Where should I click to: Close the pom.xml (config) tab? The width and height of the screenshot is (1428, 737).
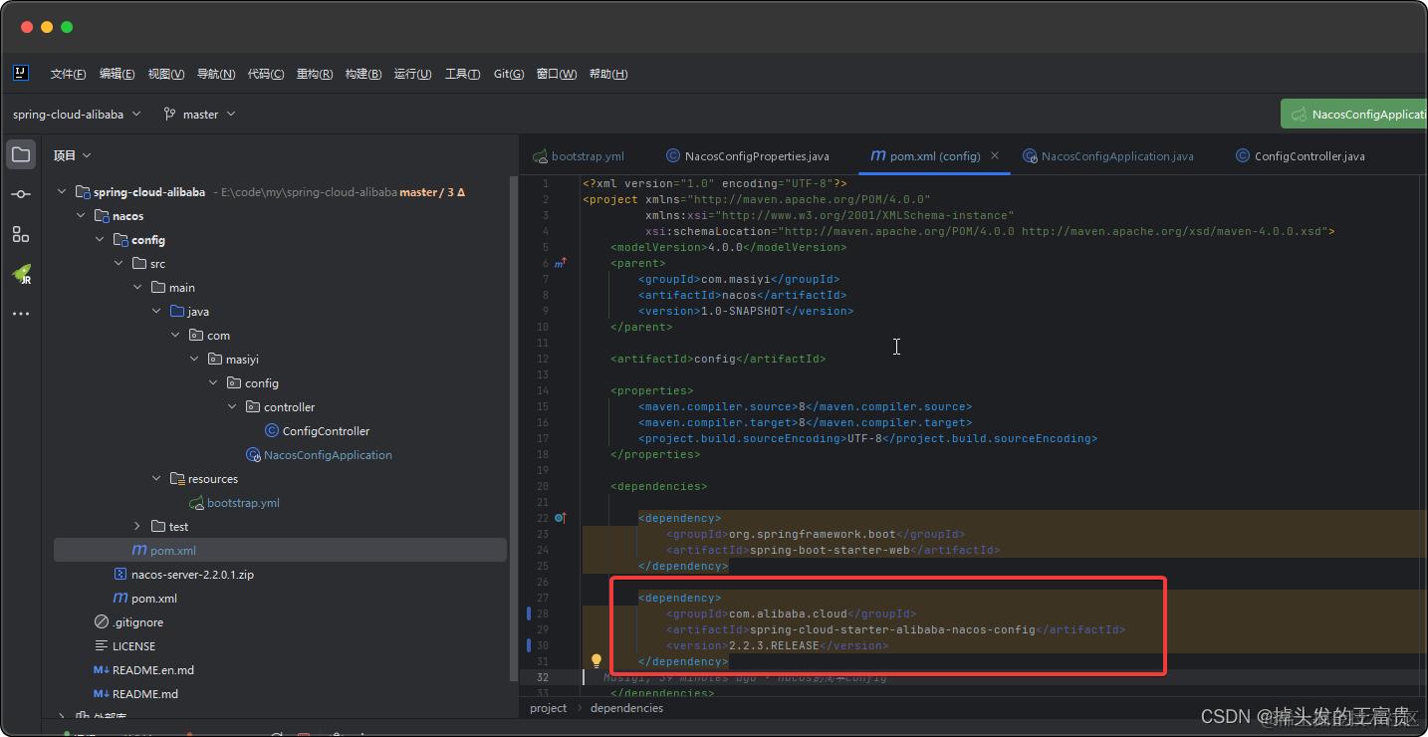click(995, 155)
